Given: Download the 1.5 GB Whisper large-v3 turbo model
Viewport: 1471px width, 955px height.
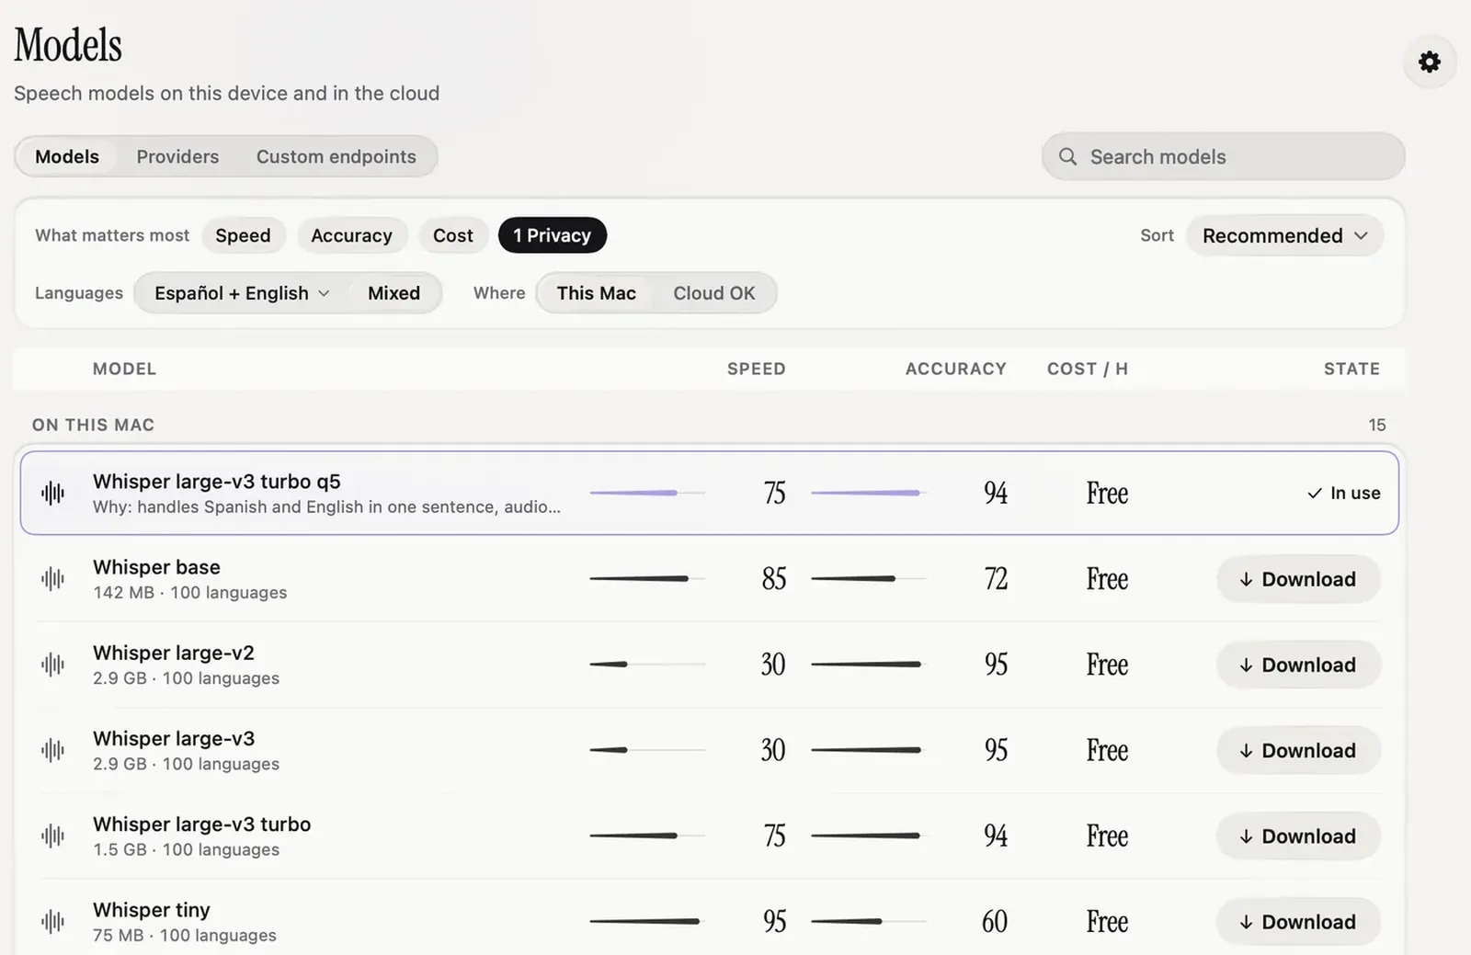Looking at the screenshot, I should [1298, 836].
